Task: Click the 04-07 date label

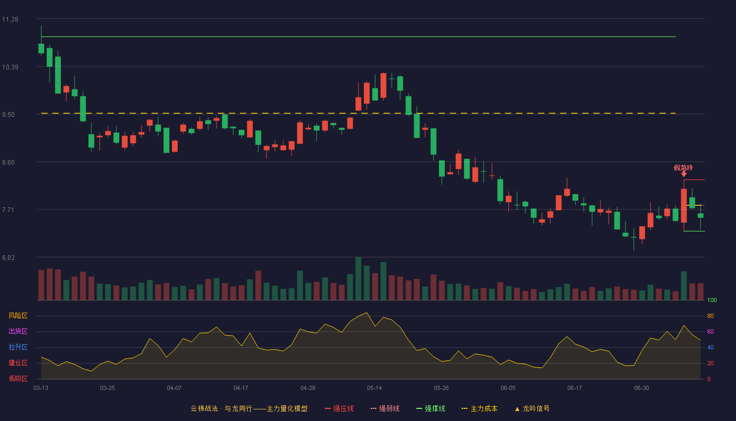Action: pyautogui.click(x=174, y=388)
